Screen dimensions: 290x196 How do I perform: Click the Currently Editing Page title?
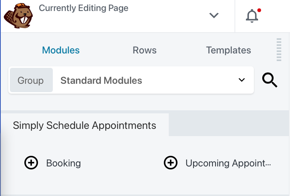point(83,8)
